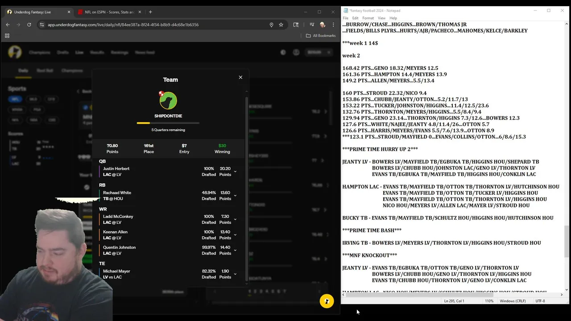Click the Rachaad White player name
This screenshot has width=571, height=321.
click(117, 193)
